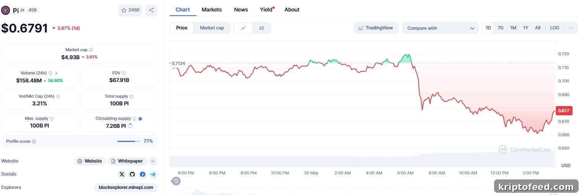Click the verified badge on Circulating supply
This screenshot has height=195, width=579.
(x=140, y=119)
